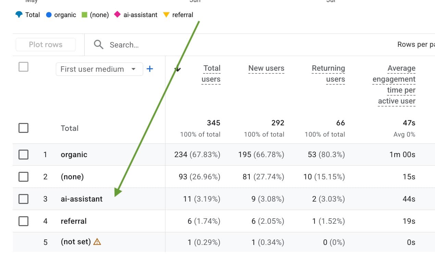This screenshot has height=262, width=435.
Task: Click the cell 2 (3.03%)
Action: (328, 199)
